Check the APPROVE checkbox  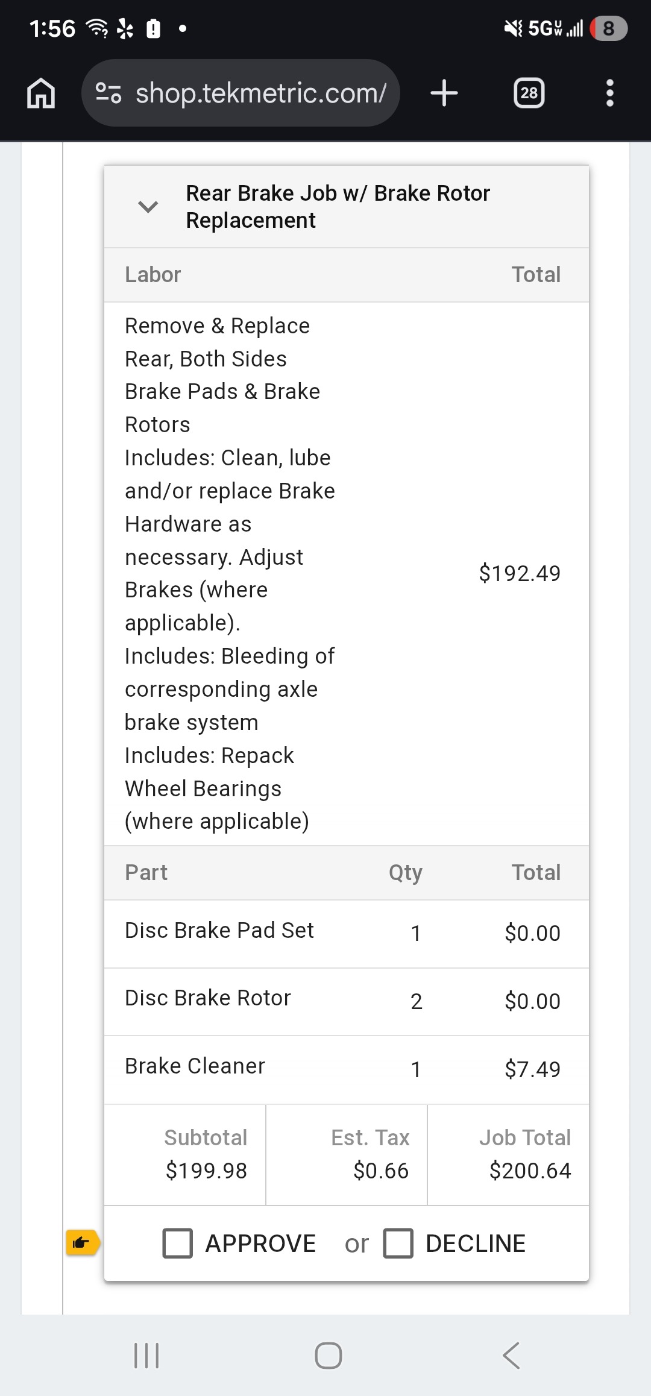point(178,1244)
